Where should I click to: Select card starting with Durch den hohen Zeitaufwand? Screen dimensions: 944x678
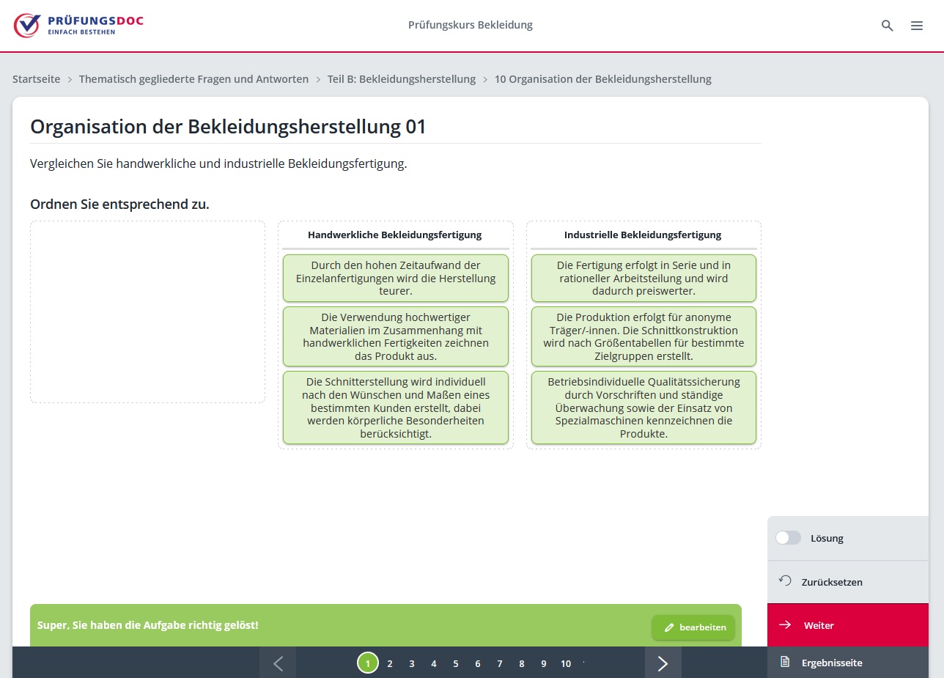396,279
